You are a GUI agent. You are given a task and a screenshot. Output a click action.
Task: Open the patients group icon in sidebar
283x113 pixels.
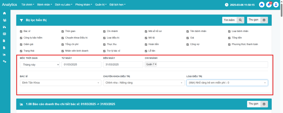pos(4,20)
